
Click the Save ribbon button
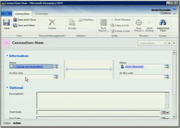[x=6, y=24]
